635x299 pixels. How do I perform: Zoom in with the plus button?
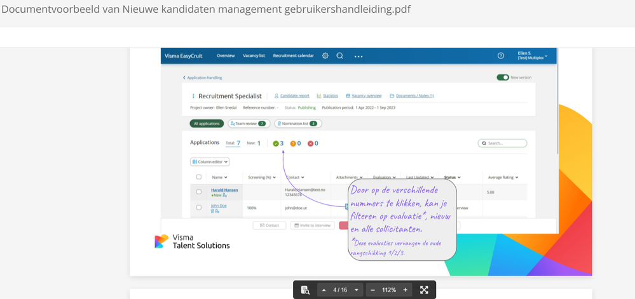pos(405,289)
